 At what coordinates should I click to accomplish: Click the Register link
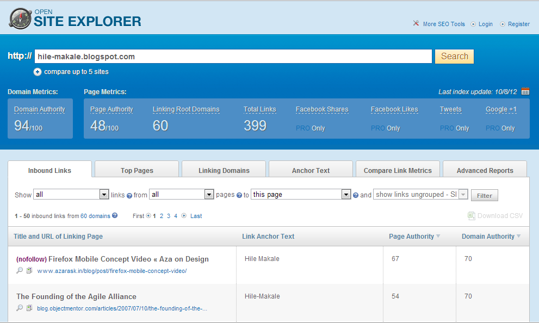(519, 24)
